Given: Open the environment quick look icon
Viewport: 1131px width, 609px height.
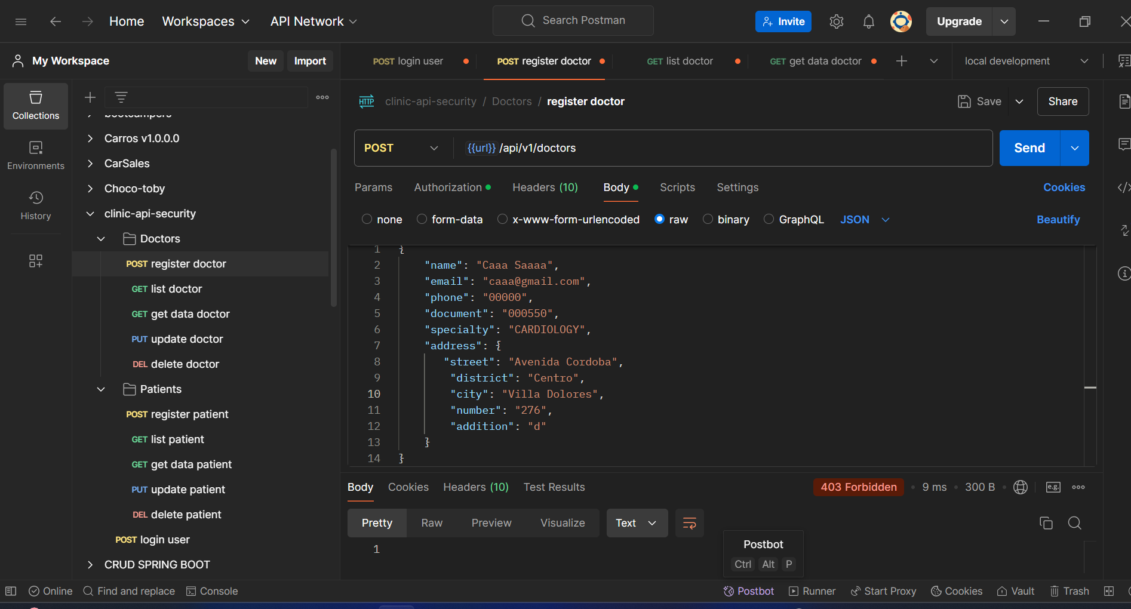Looking at the screenshot, I should tap(1124, 61).
